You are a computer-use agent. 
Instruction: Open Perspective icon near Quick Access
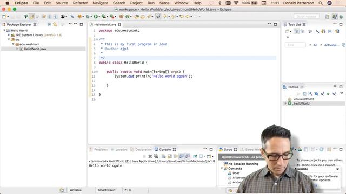click(327, 17)
